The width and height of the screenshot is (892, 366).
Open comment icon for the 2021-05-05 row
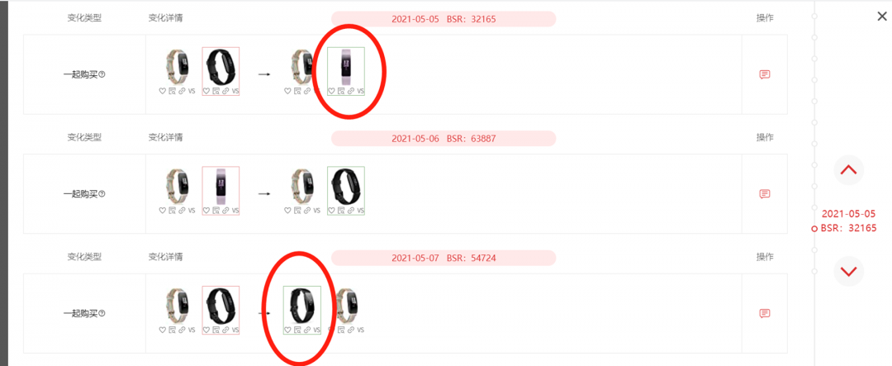[x=765, y=74]
